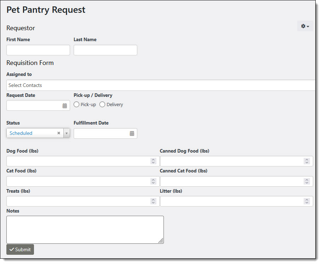Expand the Status dropdown arrow
Screen dimensions: 321x264
click(67, 133)
